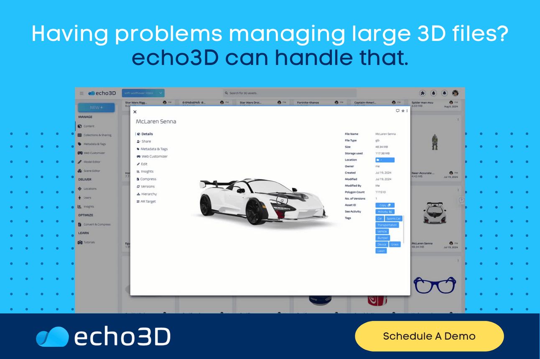Click the Transportation tag

387,225
